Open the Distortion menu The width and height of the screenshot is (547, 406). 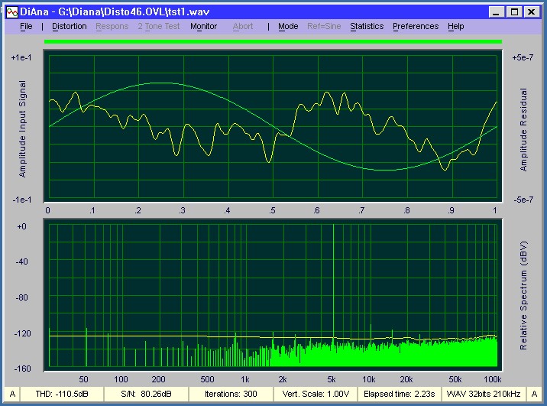(70, 26)
